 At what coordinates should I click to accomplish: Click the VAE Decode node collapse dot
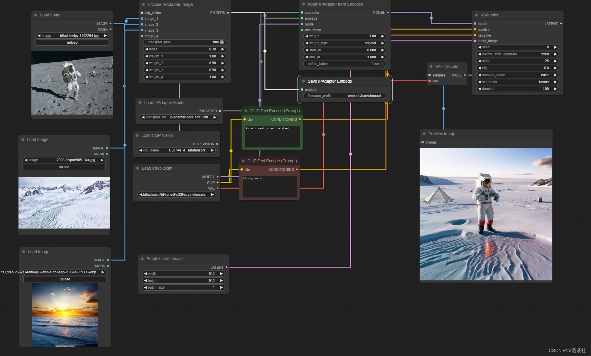[431, 67]
